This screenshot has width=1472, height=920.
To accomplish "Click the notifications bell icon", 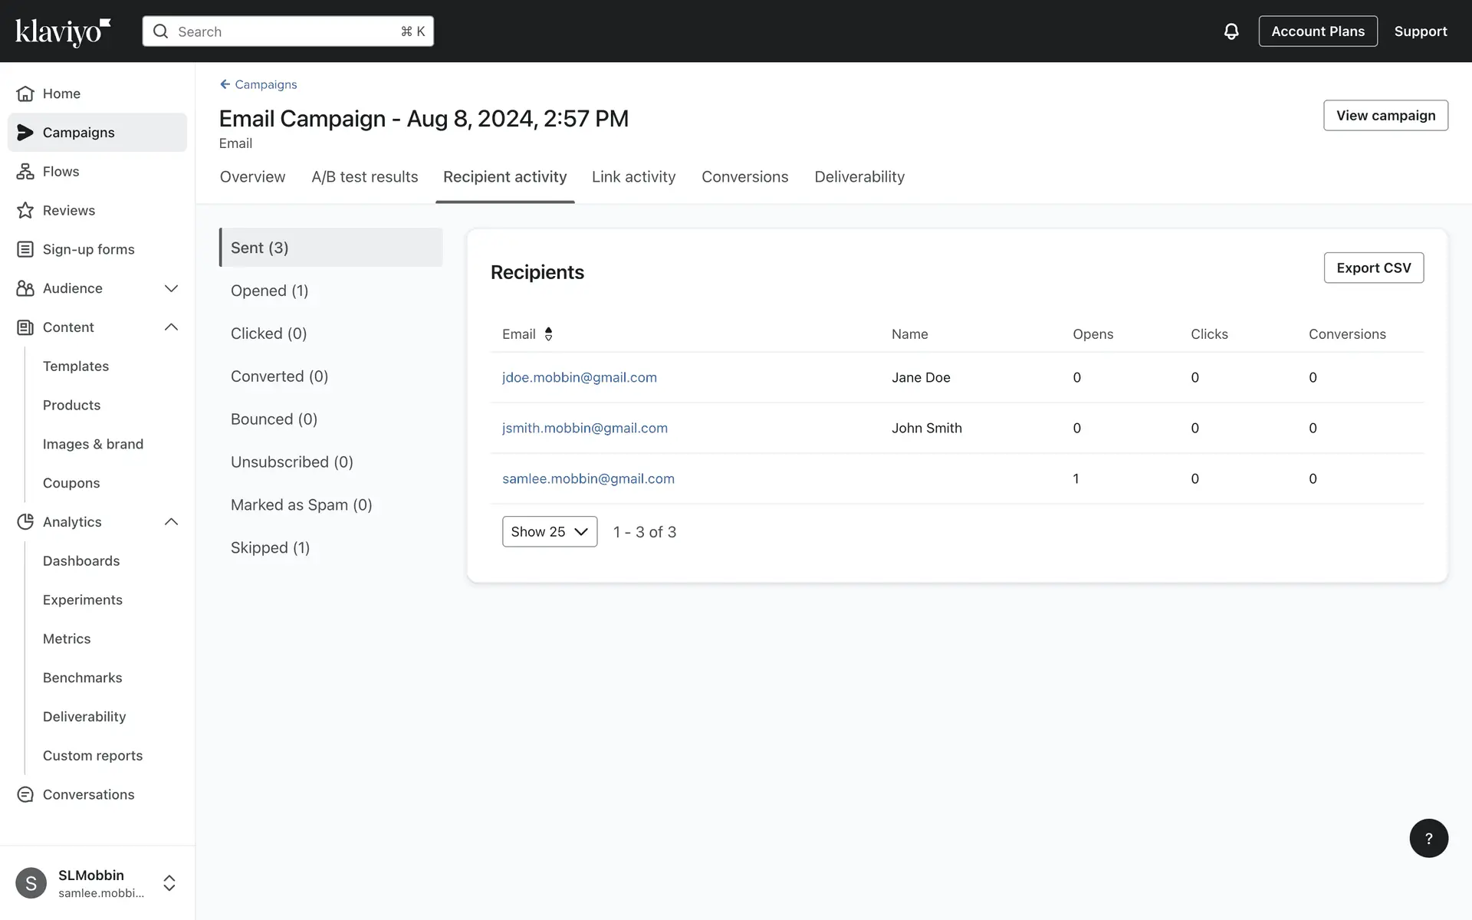I will (1230, 31).
